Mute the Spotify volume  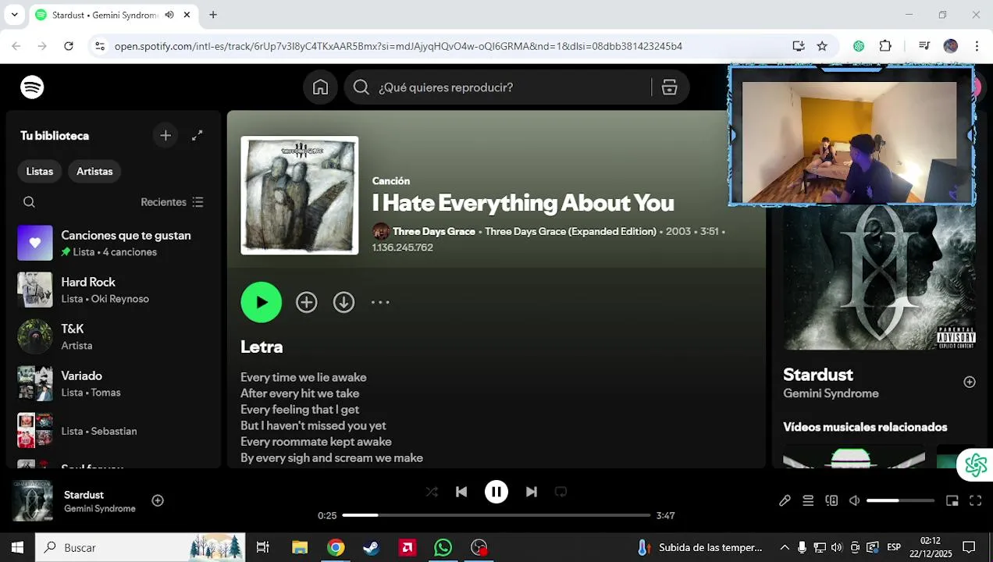[855, 501]
